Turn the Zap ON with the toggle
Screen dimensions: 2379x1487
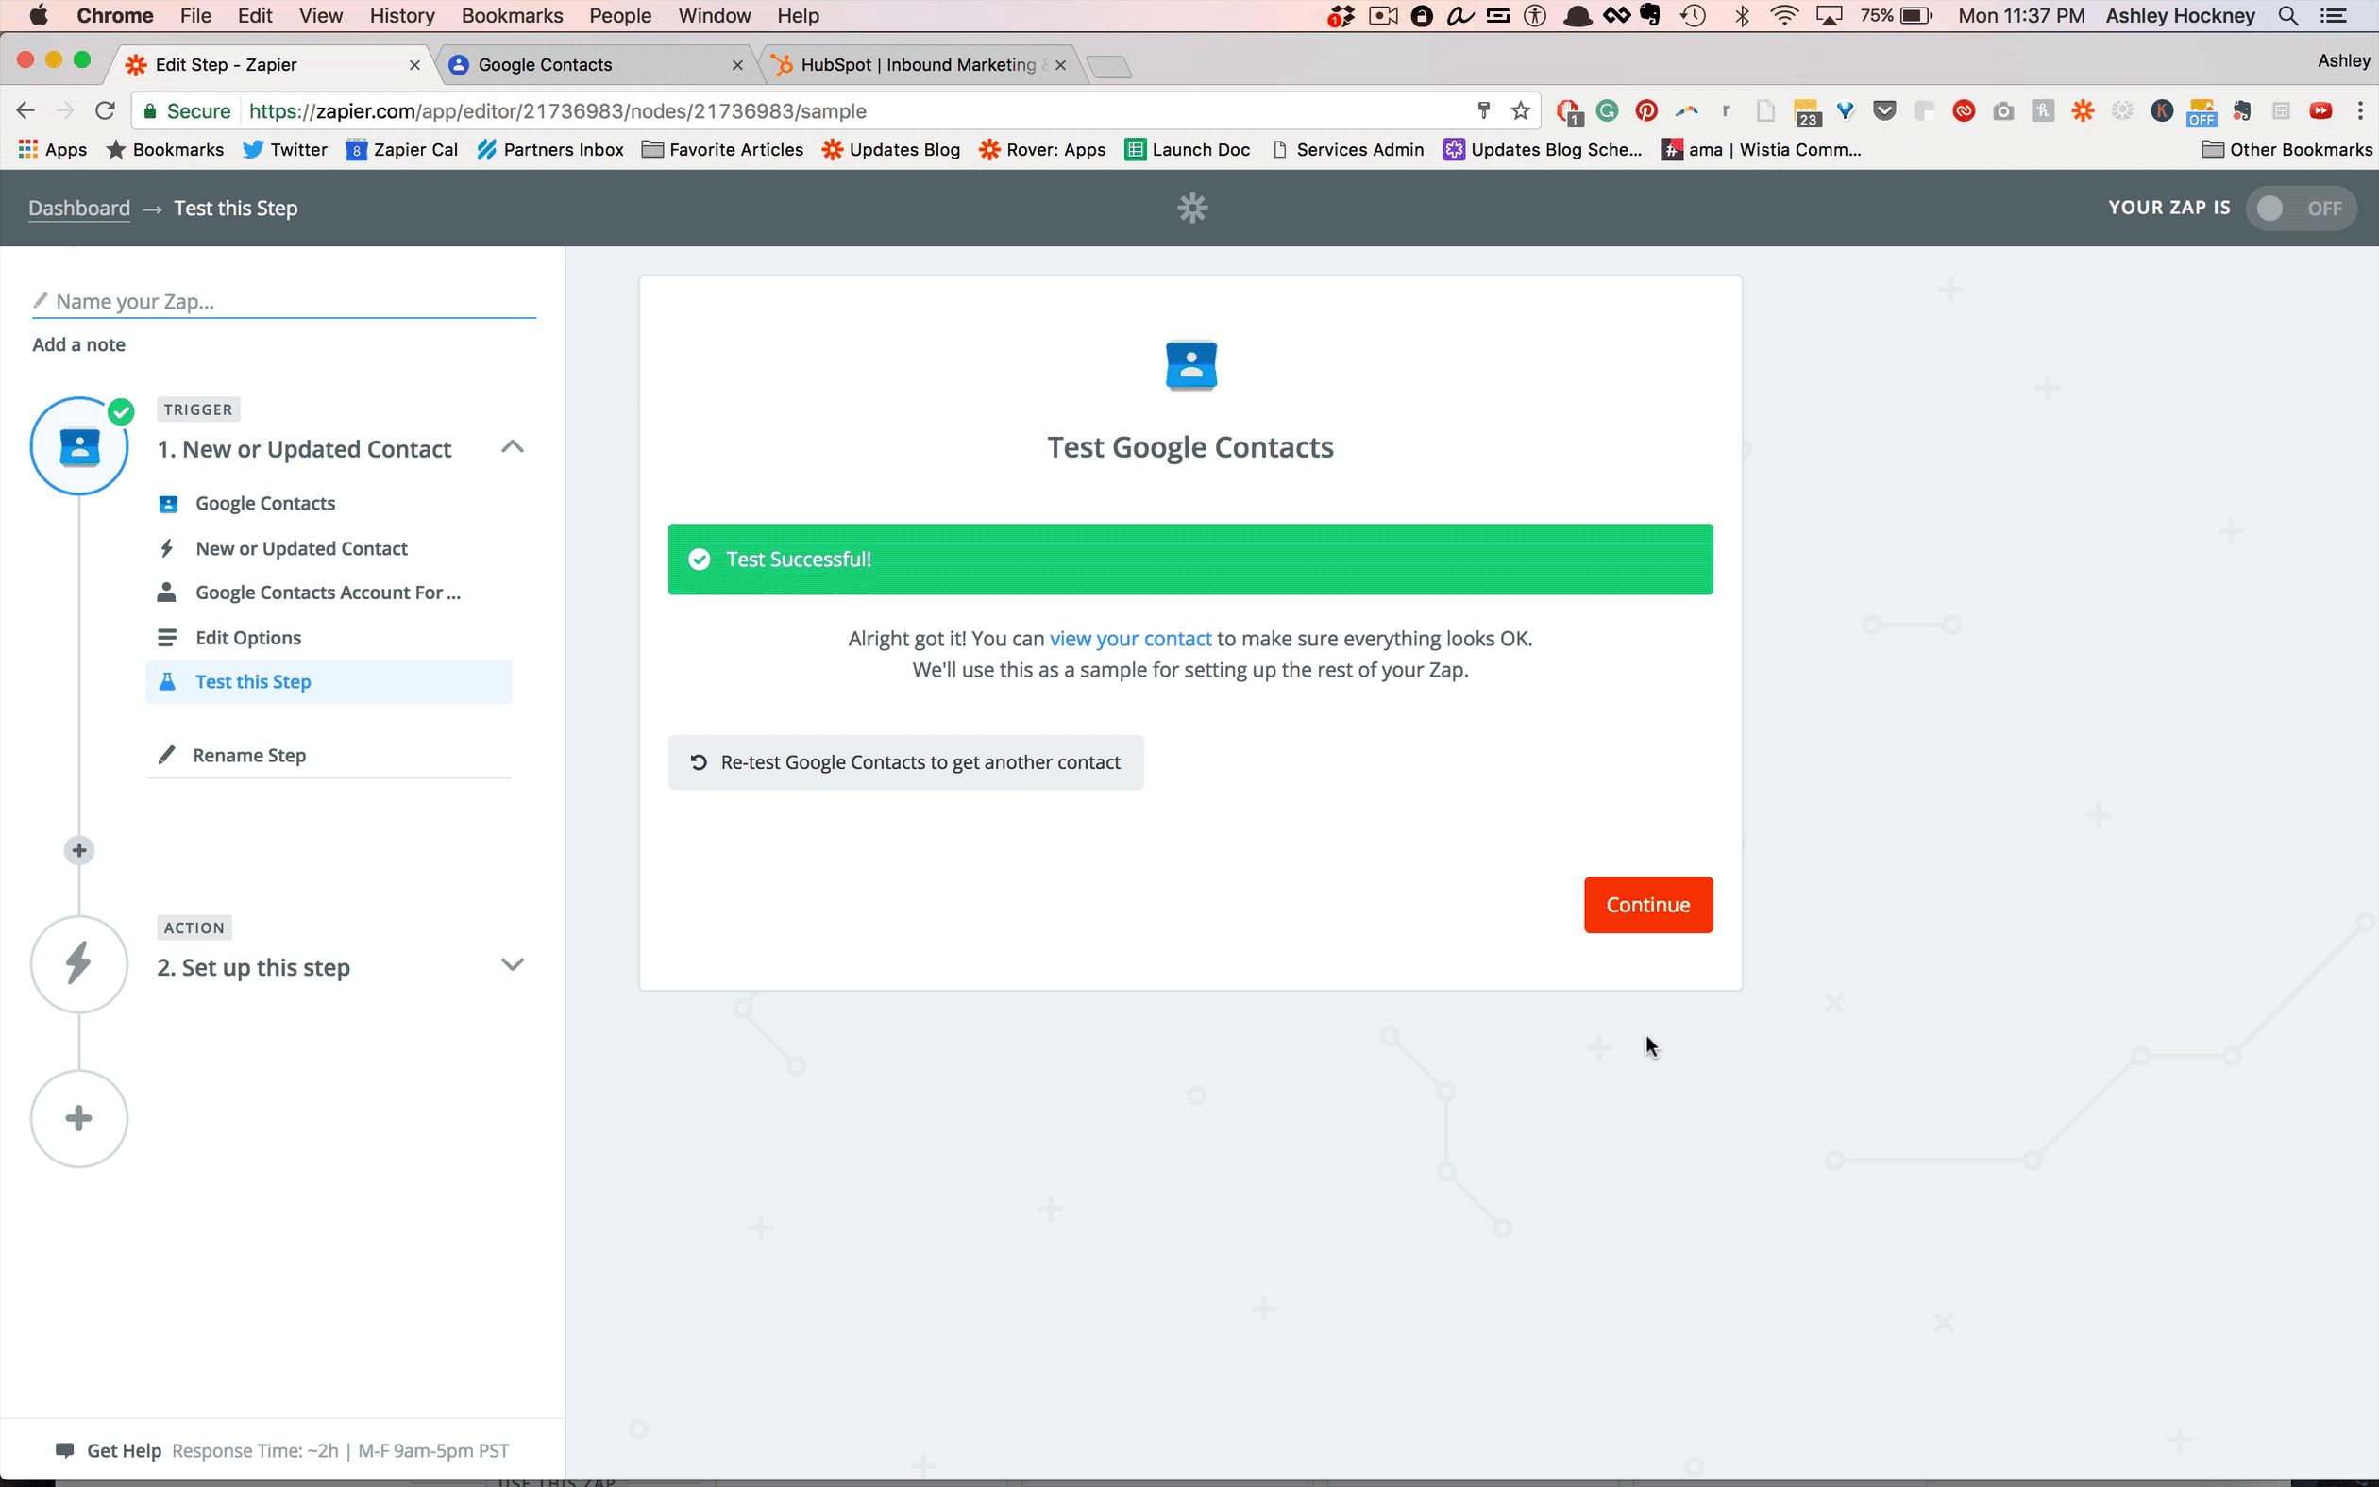coord(2300,208)
